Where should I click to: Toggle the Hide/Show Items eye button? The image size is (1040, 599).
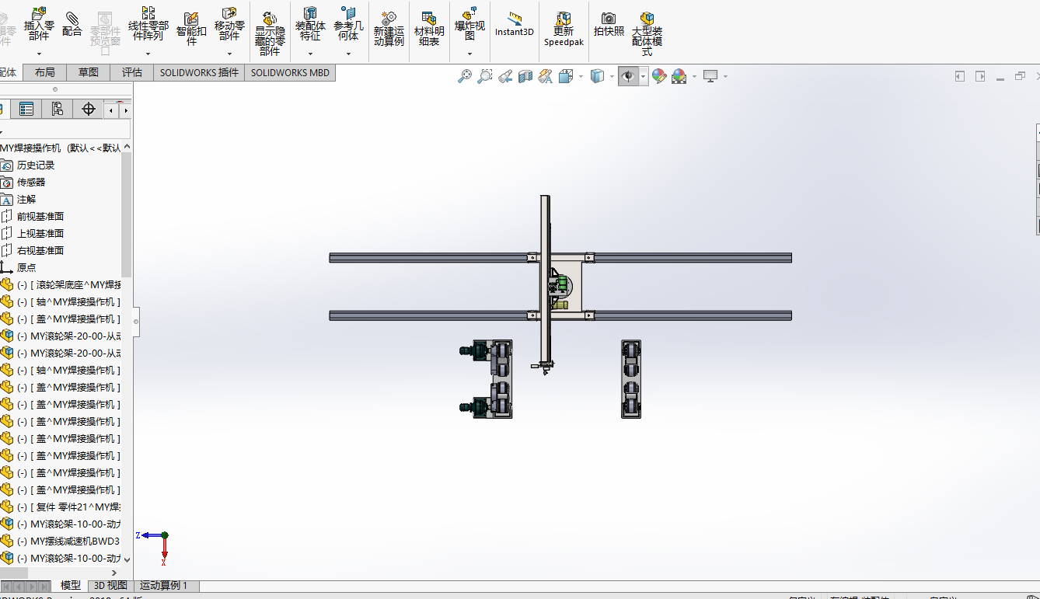(628, 76)
